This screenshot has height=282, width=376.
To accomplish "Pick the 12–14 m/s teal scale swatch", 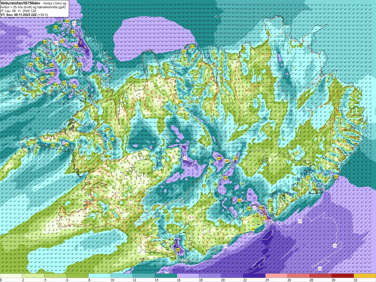I will pos(144,276).
